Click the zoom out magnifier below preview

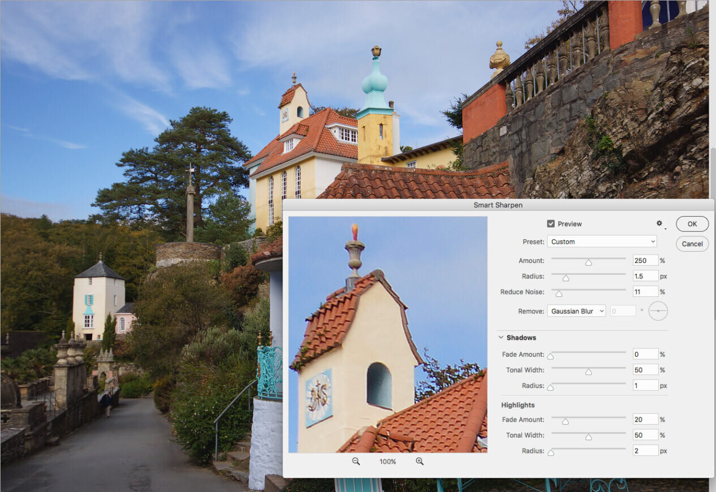click(355, 461)
